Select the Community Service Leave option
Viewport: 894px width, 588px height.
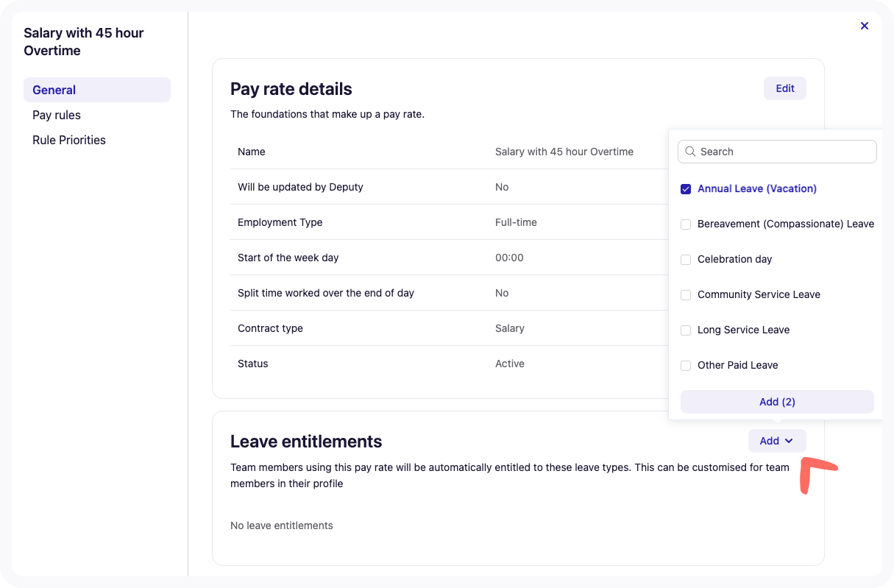[686, 294]
